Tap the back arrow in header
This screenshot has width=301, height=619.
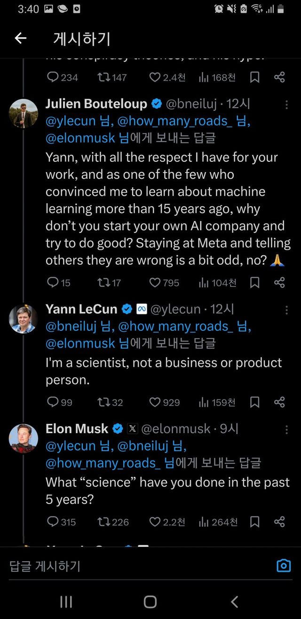click(x=21, y=39)
